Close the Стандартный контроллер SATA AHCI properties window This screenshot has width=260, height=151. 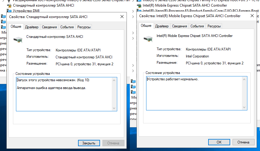[122, 17]
